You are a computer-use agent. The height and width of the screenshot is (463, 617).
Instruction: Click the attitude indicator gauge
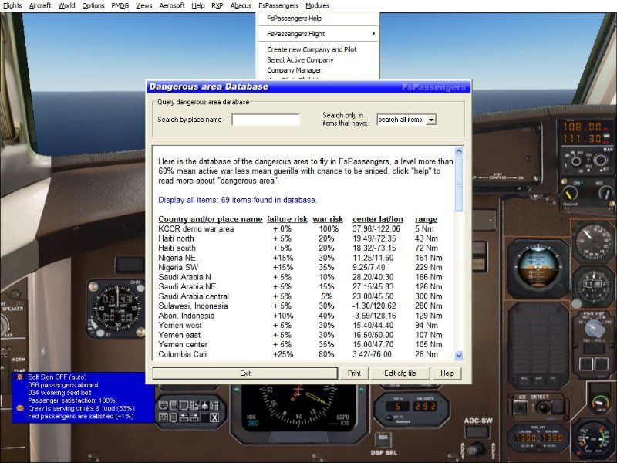tap(538, 267)
